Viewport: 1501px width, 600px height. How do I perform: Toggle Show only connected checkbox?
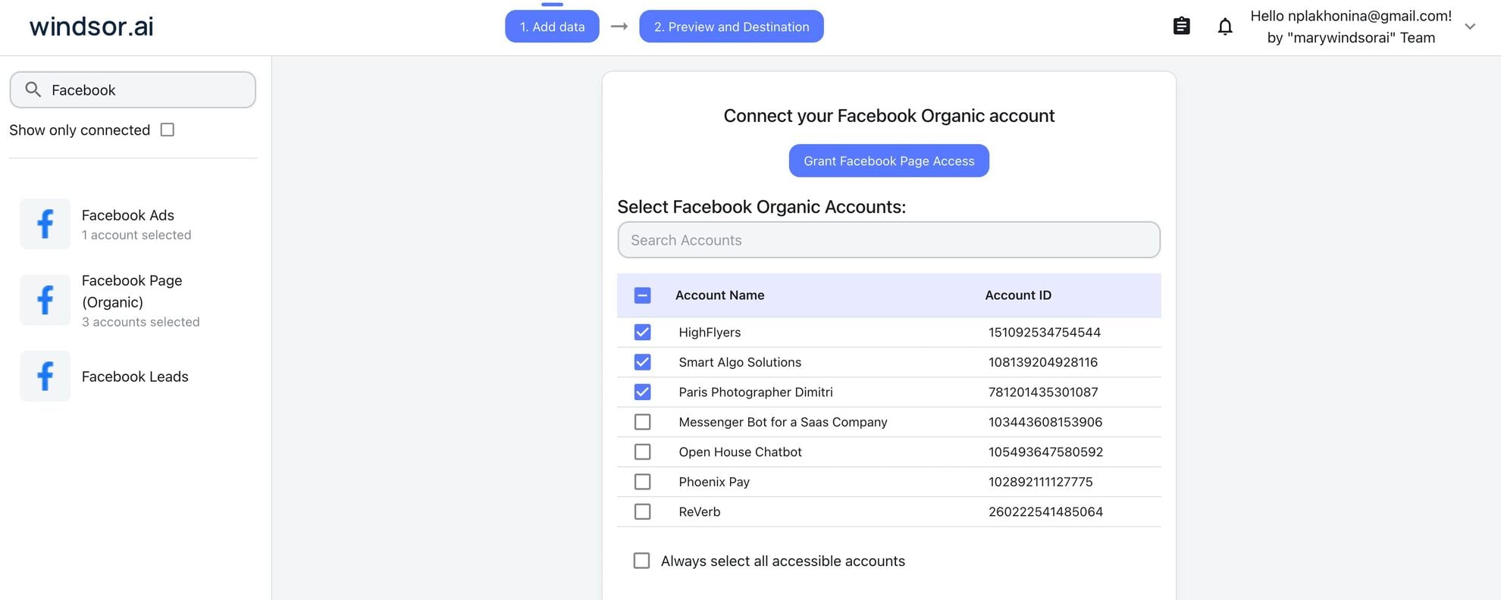(x=168, y=130)
